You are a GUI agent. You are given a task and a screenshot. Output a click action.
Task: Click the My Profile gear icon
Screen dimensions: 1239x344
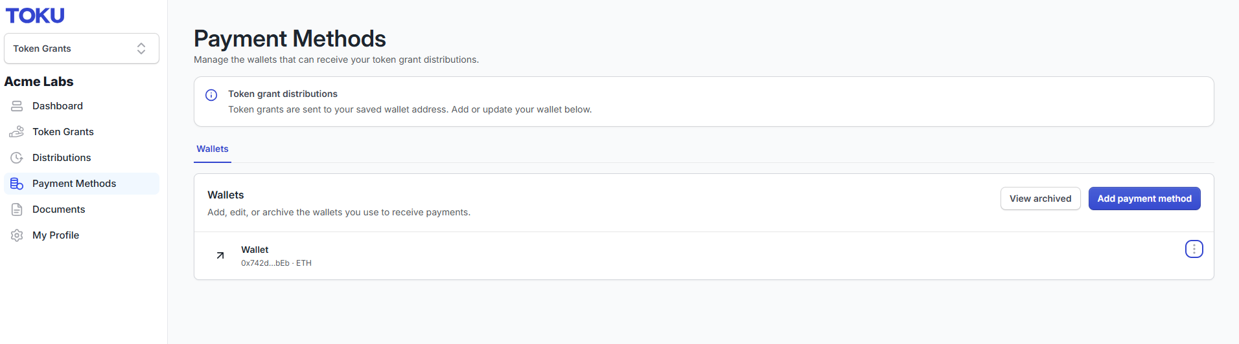pos(17,235)
